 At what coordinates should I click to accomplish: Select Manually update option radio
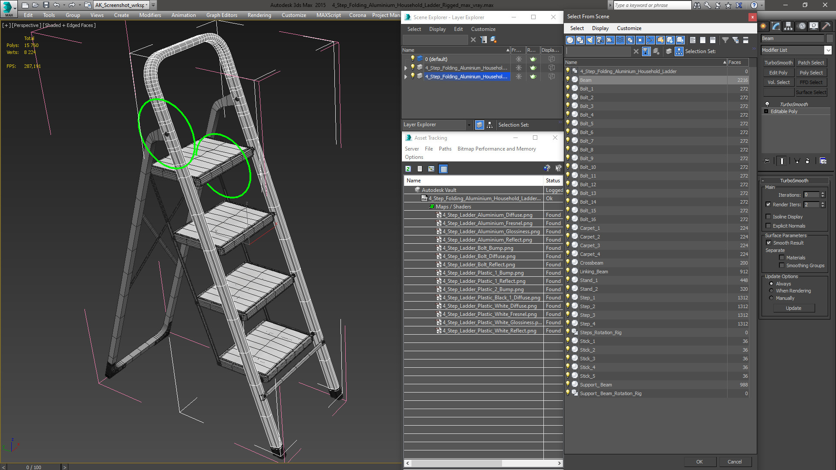(x=771, y=298)
